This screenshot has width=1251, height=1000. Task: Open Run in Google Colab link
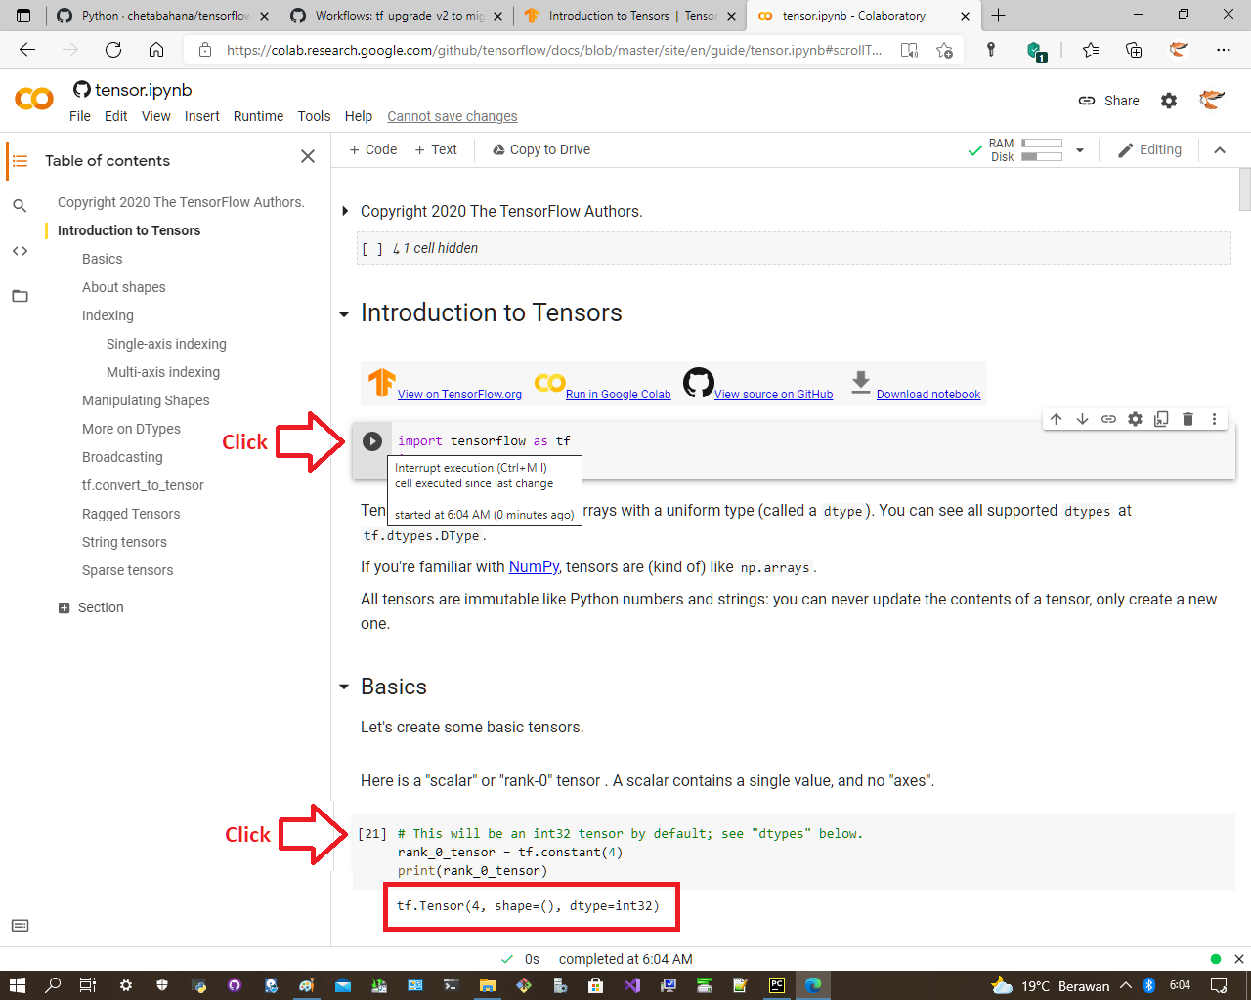(619, 395)
